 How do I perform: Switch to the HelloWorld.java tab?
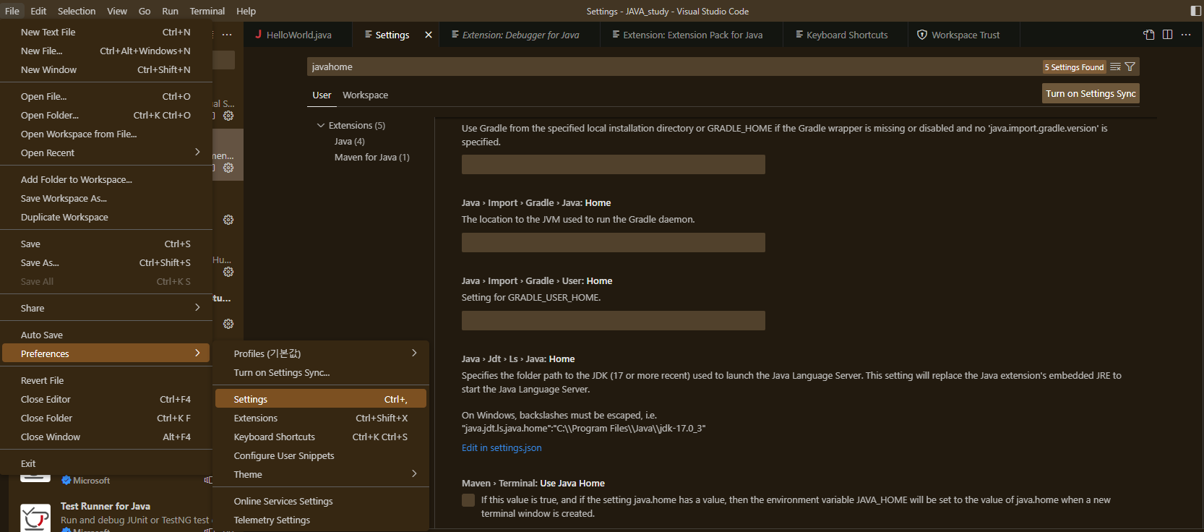[x=298, y=35]
